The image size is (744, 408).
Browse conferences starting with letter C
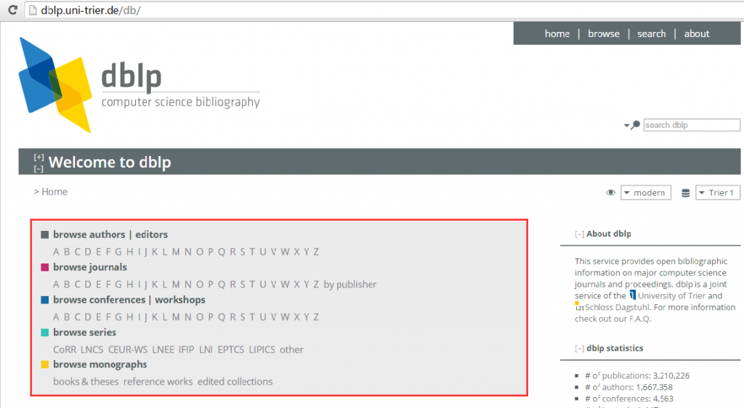pyautogui.click(x=77, y=317)
